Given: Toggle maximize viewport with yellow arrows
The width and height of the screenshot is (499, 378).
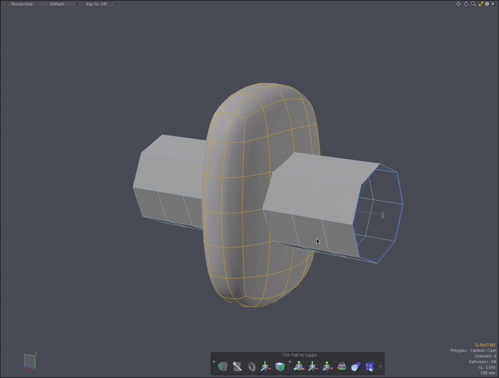Looking at the screenshot, I should [x=481, y=4].
